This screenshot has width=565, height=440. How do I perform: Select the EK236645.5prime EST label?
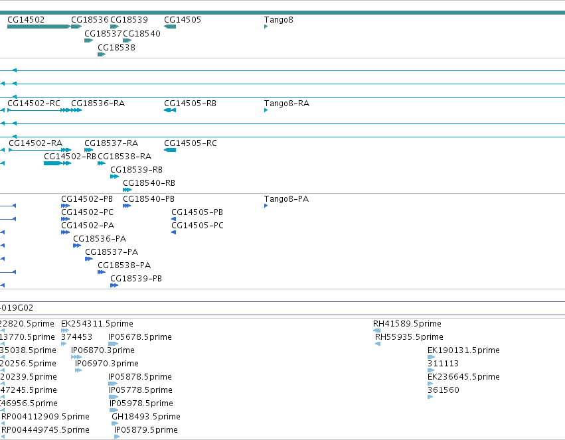[x=463, y=378]
